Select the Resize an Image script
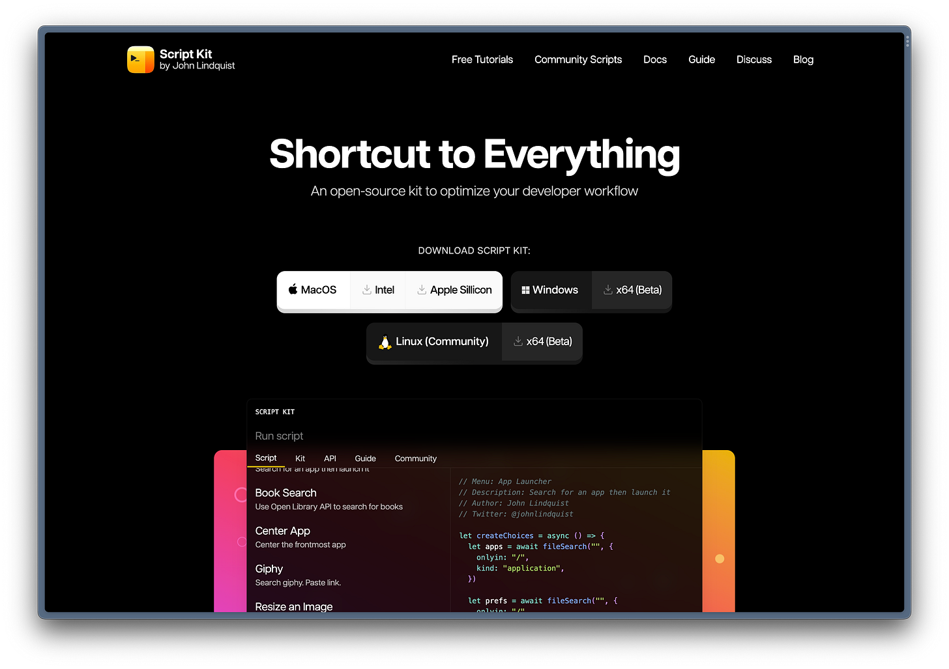Viewport: 949px width, 669px height. tap(349, 606)
